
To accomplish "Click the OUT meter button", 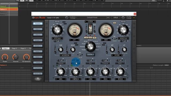I will [90, 38].
